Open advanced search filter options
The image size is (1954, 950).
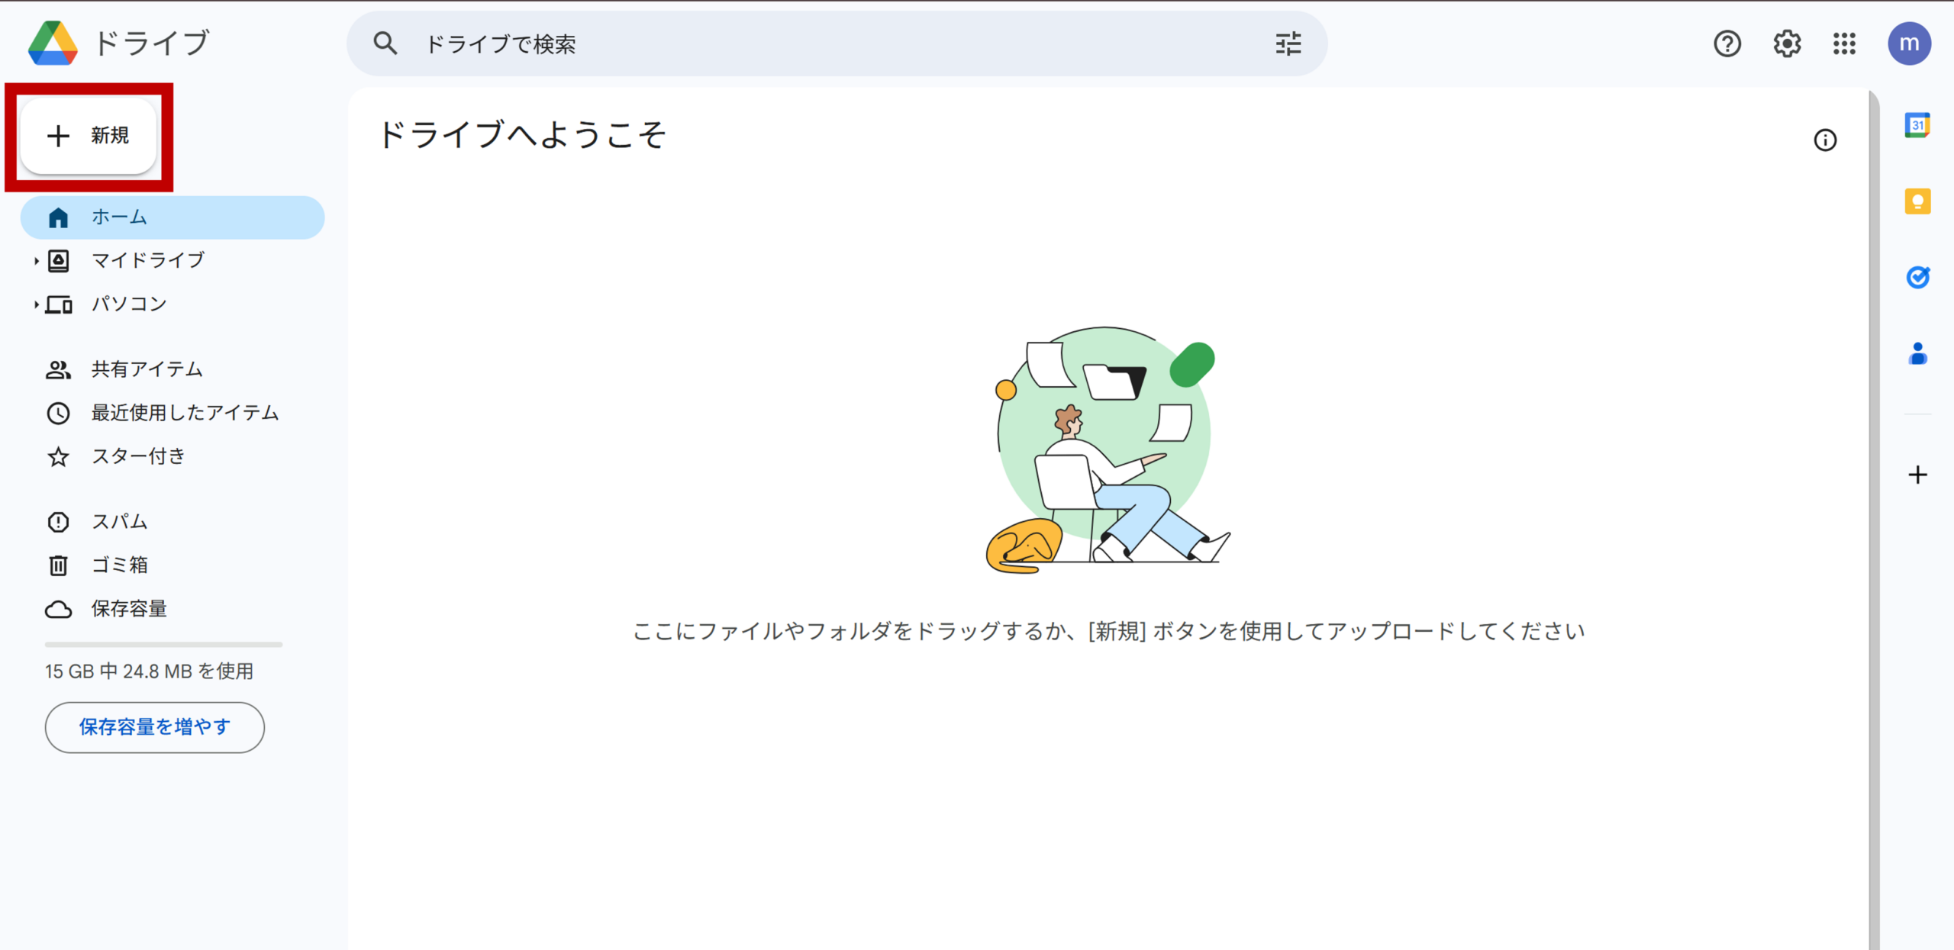[1288, 43]
